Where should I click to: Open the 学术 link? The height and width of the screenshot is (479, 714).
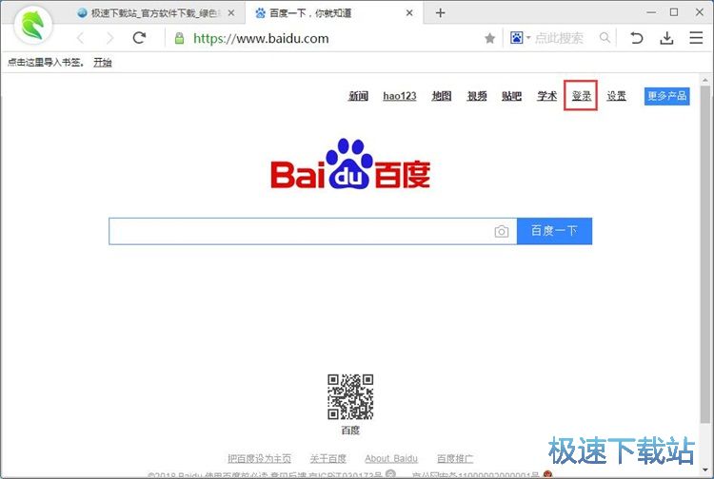[546, 96]
